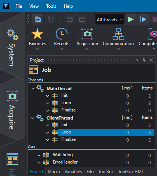Open the Project panel options chevron

(138, 60)
